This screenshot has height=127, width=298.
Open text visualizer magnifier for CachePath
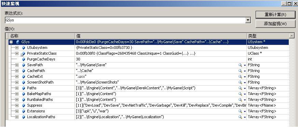(x=240, y=71)
